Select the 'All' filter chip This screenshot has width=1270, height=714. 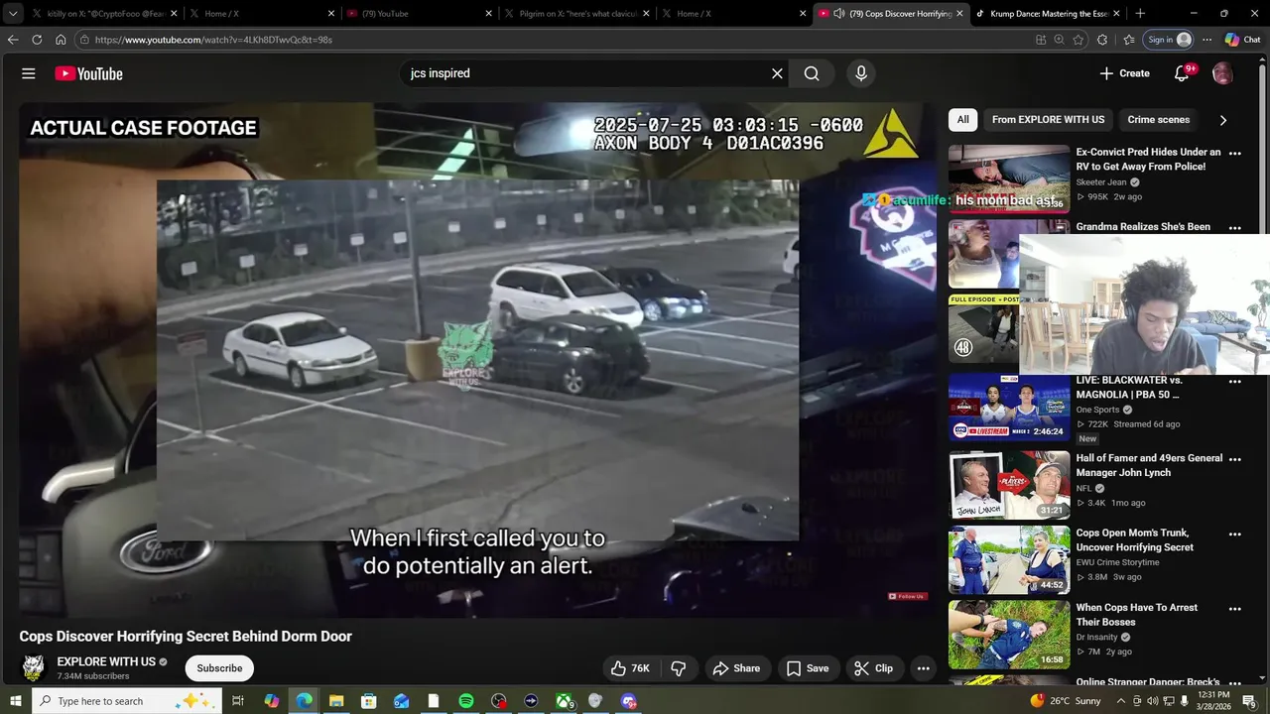[962, 120]
